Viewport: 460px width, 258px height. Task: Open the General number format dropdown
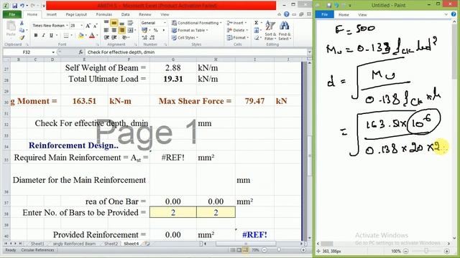click(x=165, y=23)
